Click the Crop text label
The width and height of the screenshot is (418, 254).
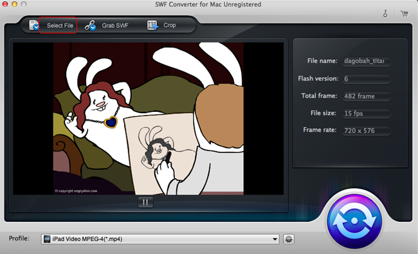(x=170, y=25)
